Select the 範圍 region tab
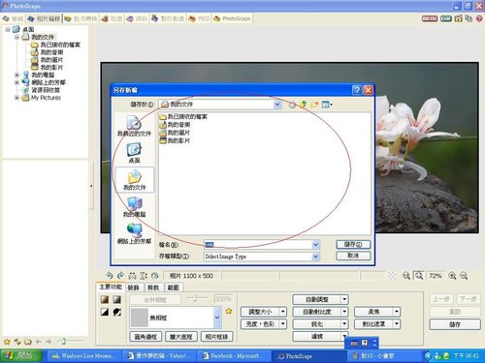The height and width of the screenshot is (363, 485). point(174,287)
